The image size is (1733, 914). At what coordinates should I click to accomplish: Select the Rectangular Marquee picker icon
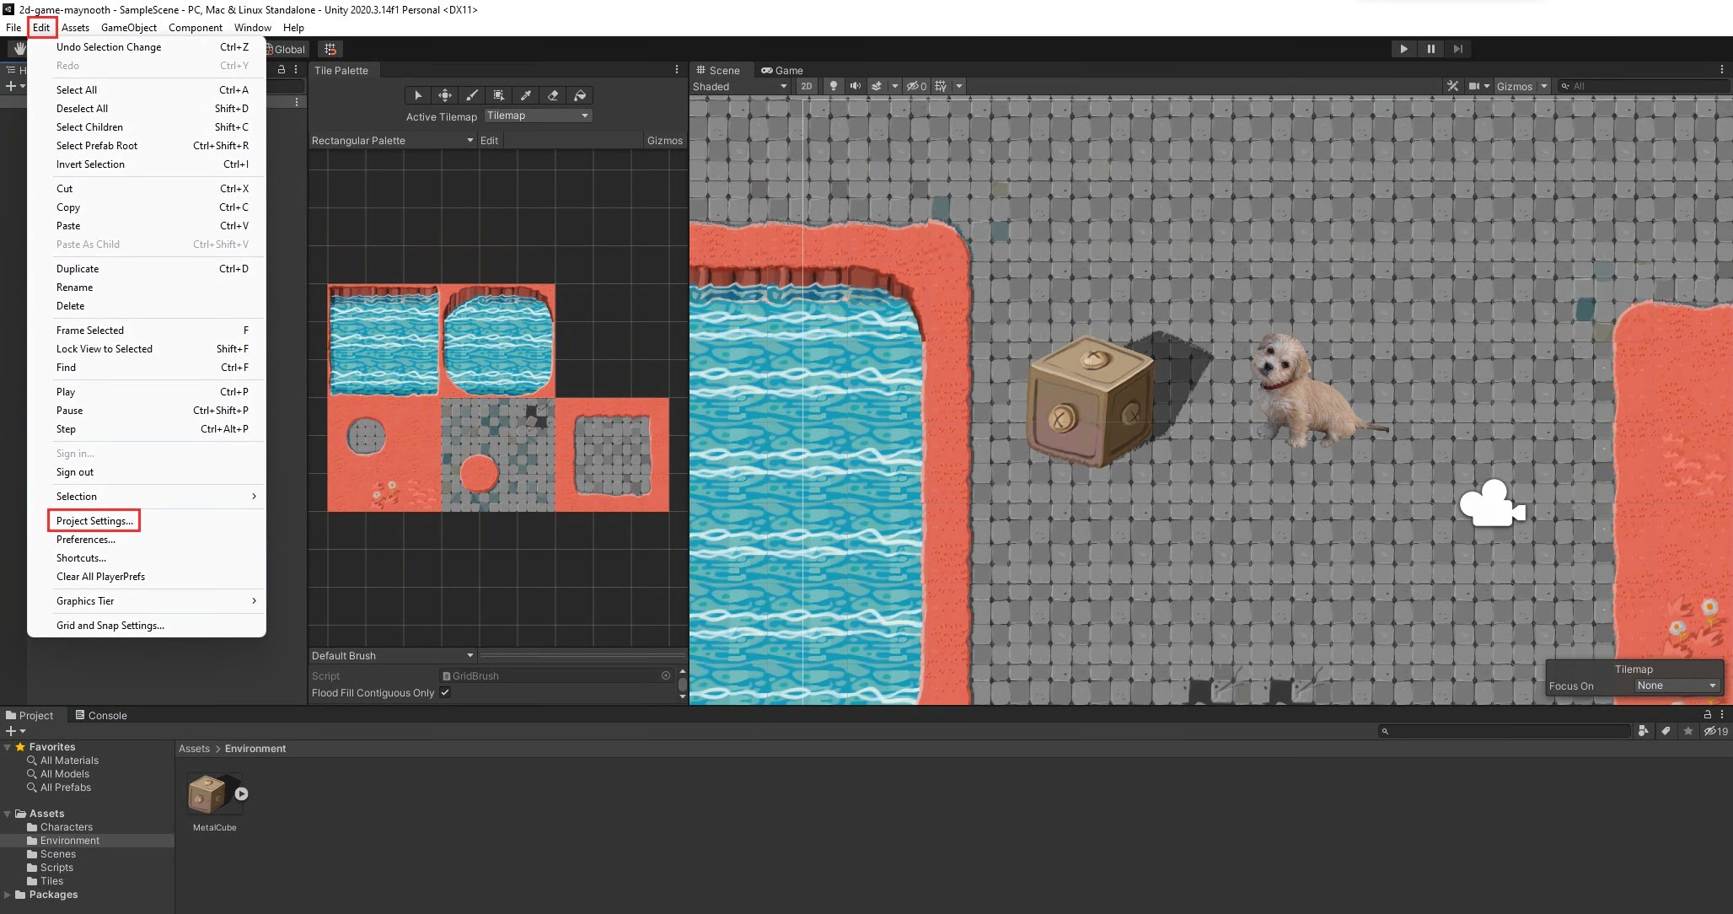coord(499,95)
